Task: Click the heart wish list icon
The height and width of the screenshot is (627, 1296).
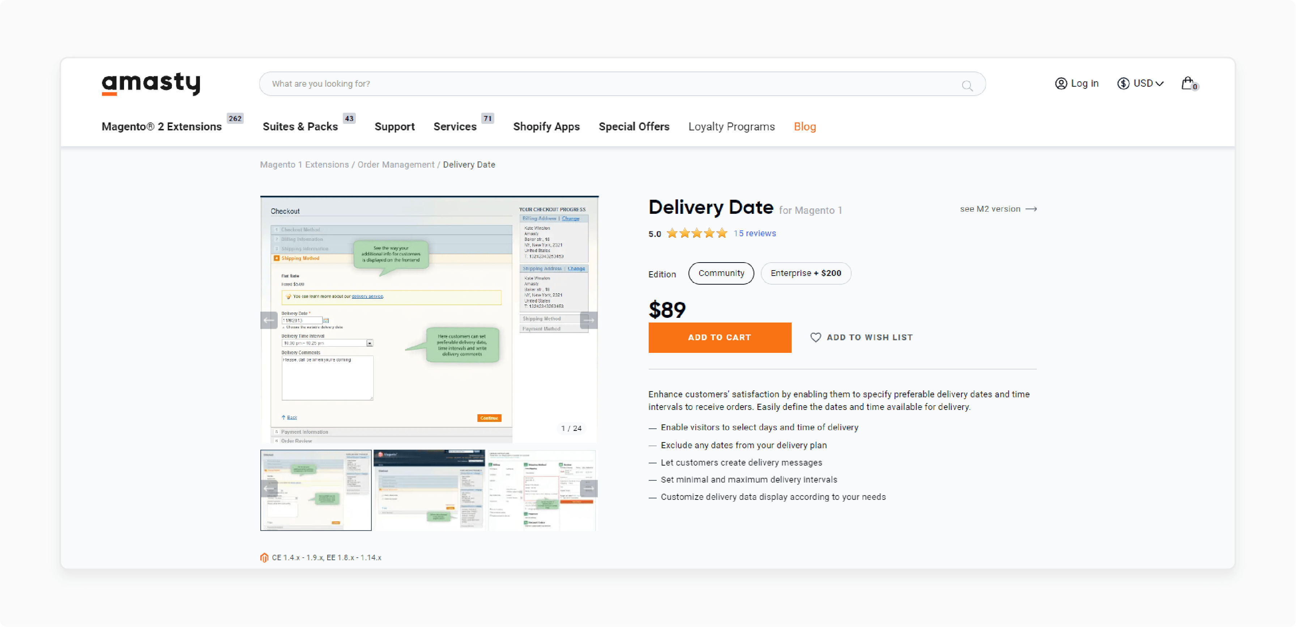Action: (815, 338)
